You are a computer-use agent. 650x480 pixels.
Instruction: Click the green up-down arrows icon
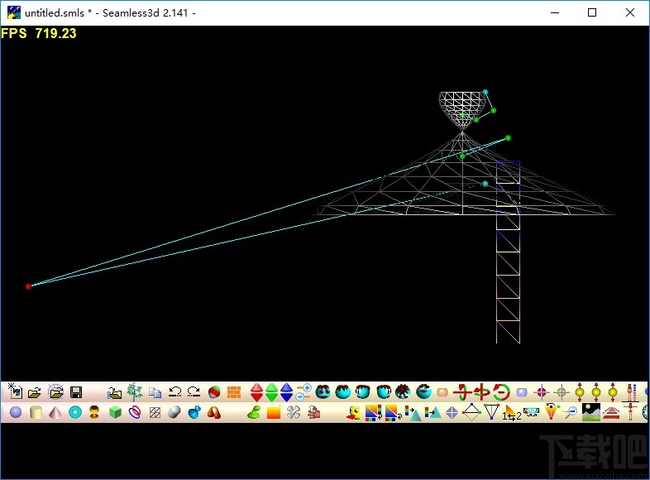[271, 392]
